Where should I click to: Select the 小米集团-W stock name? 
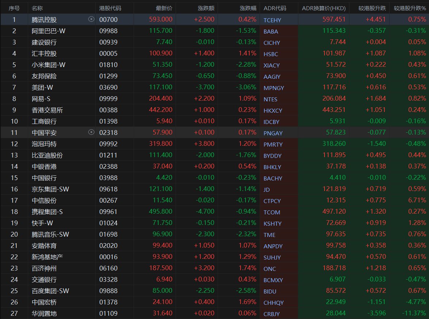pos(49,65)
